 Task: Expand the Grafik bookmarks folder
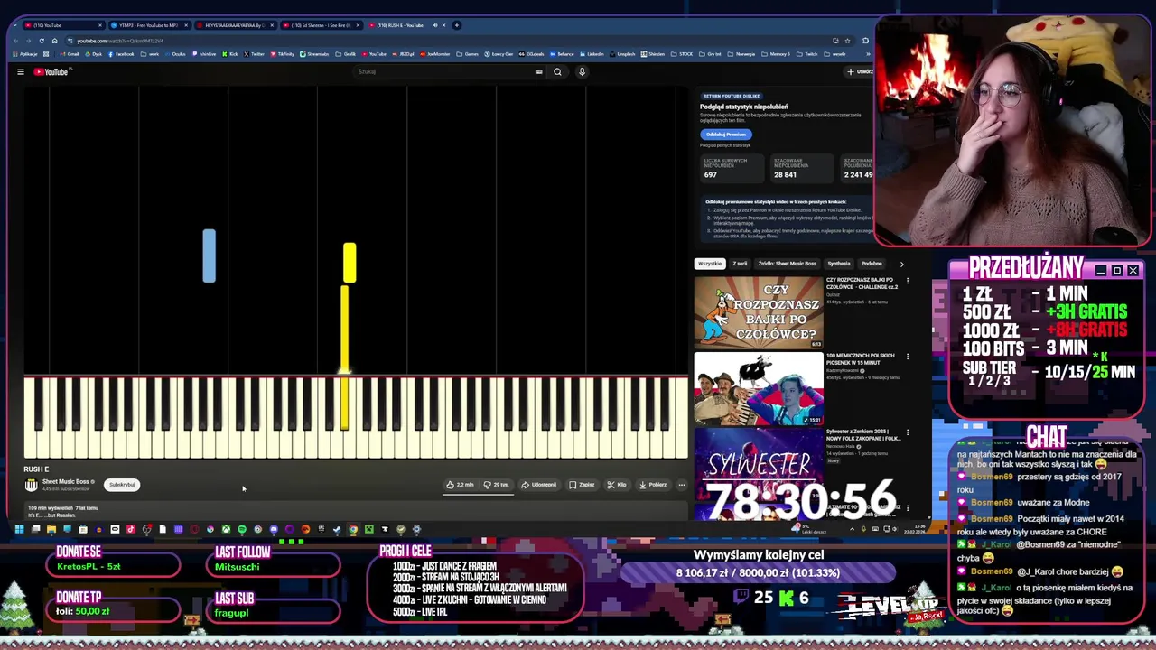tap(345, 53)
